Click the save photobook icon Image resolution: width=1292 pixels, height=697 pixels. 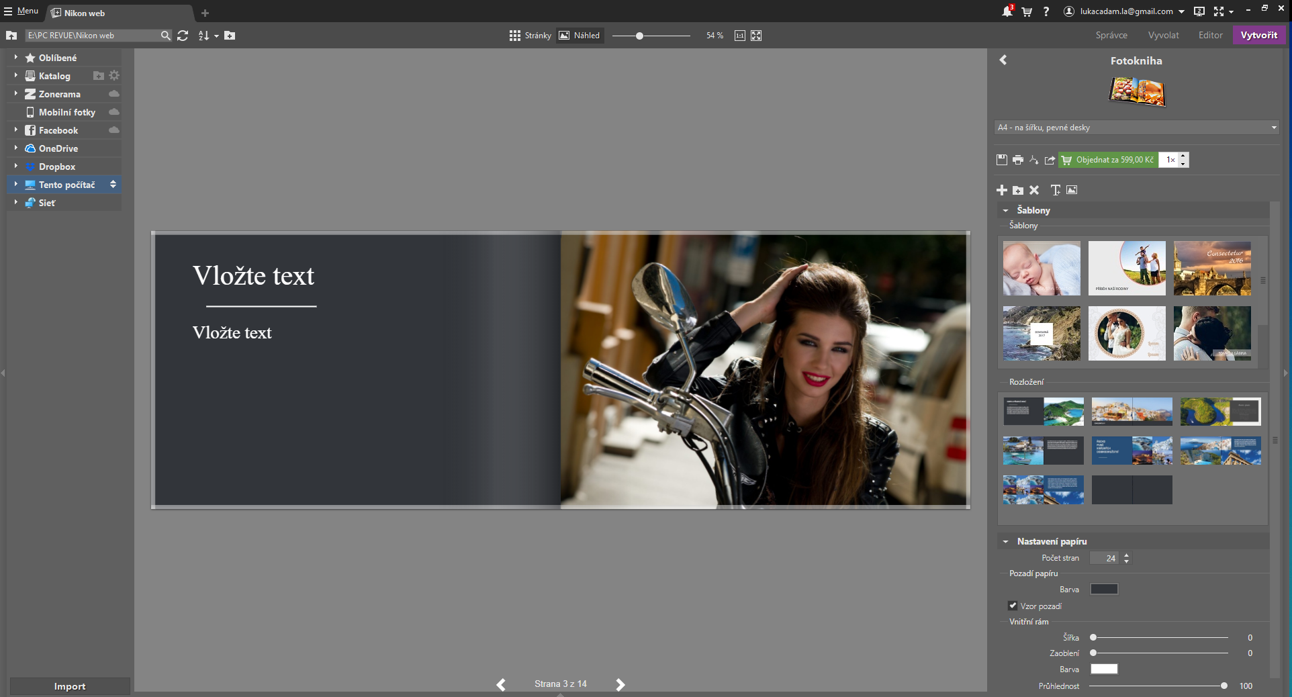coord(1001,160)
